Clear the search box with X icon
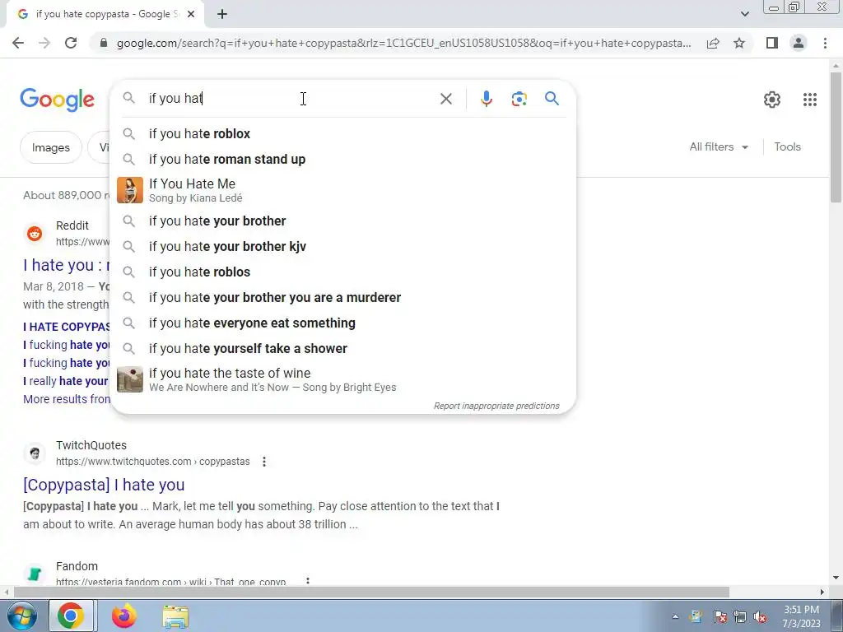Screen dimensions: 843x632 [445, 99]
